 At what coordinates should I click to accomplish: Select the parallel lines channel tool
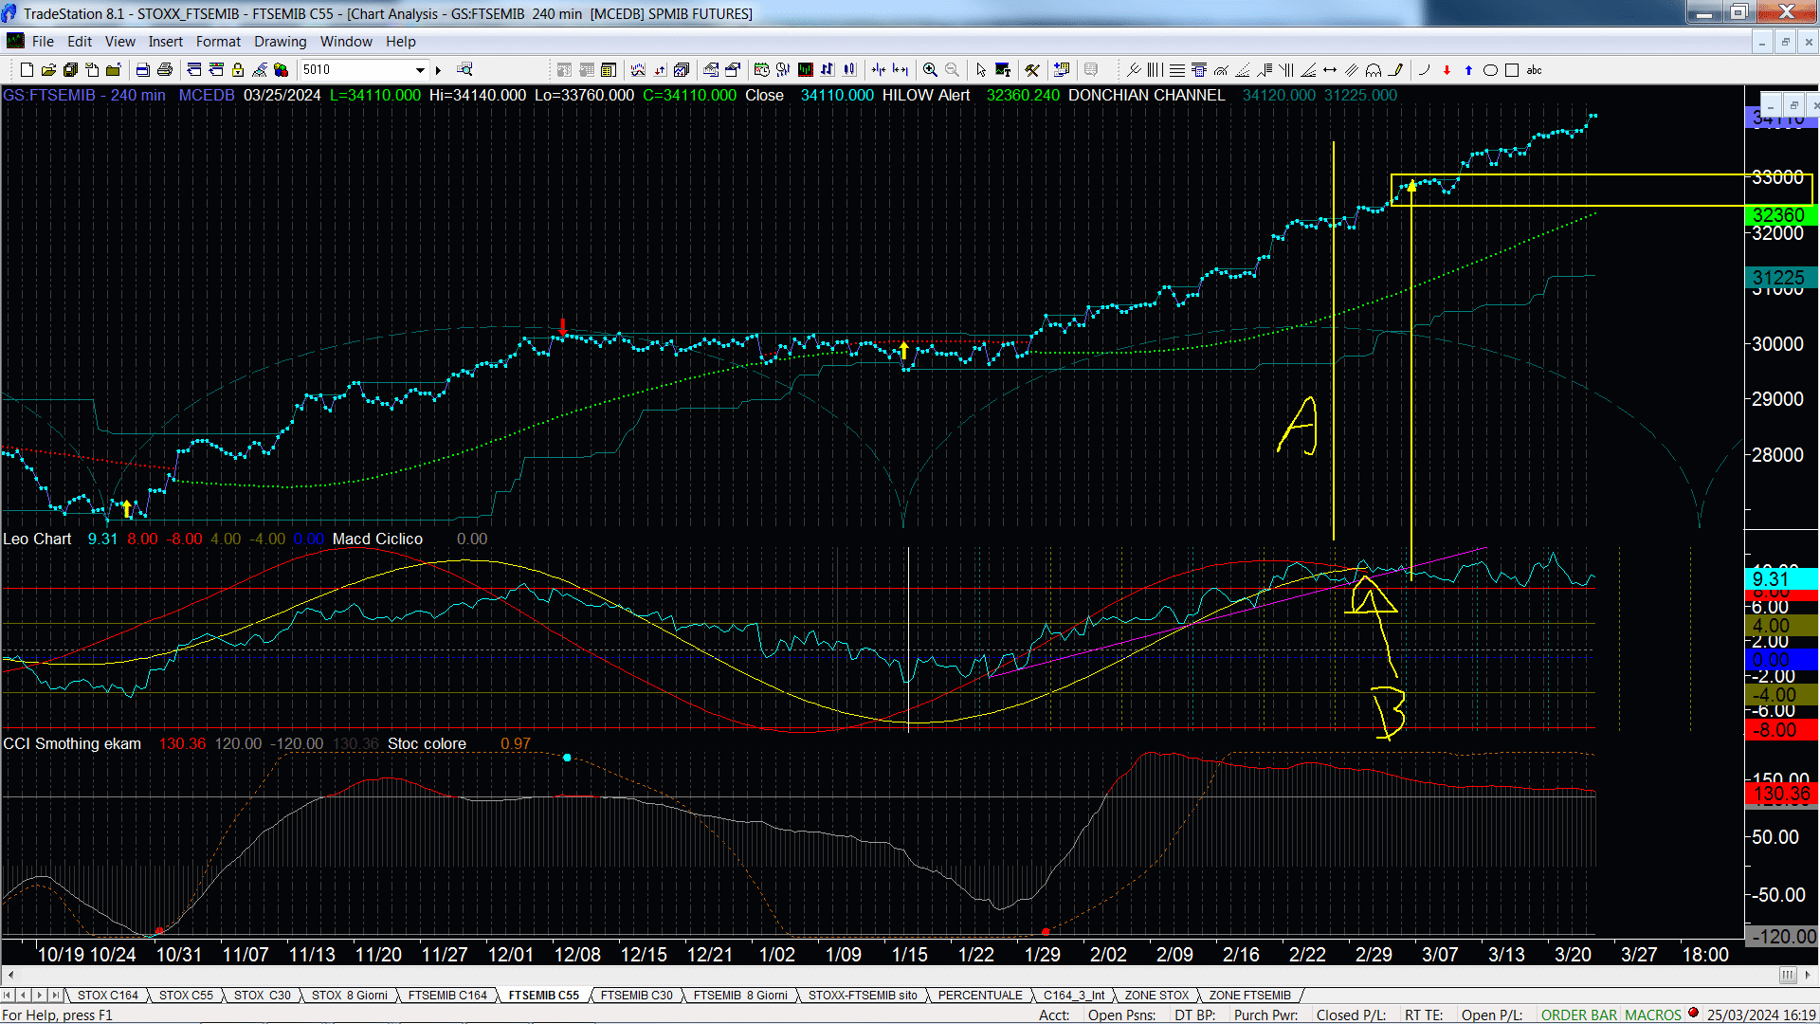click(1352, 70)
